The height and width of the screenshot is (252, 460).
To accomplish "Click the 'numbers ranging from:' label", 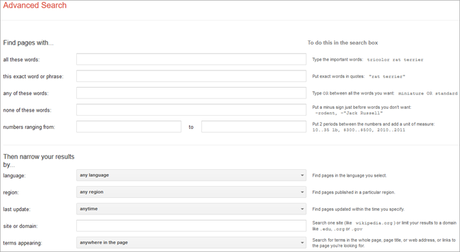I will [x=29, y=127].
